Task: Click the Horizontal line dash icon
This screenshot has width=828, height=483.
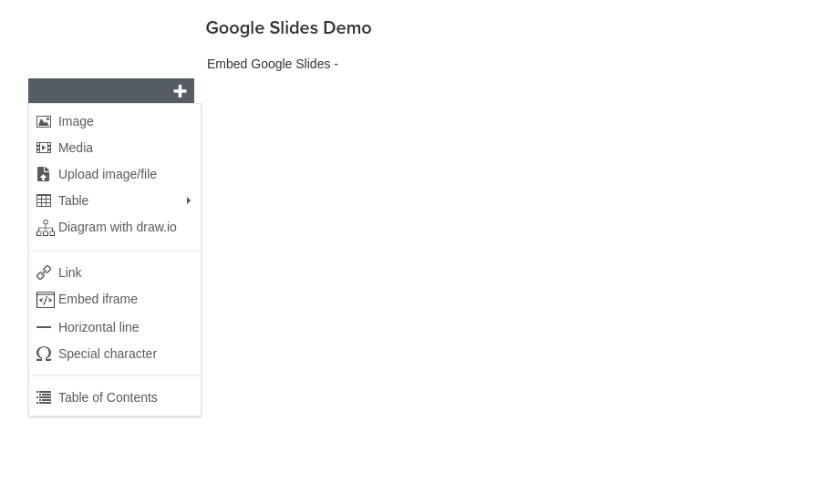Action: 44,327
